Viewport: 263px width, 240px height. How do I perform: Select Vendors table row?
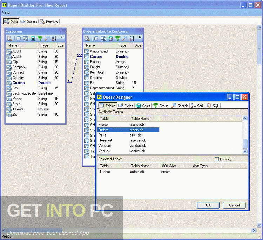tap(128, 146)
